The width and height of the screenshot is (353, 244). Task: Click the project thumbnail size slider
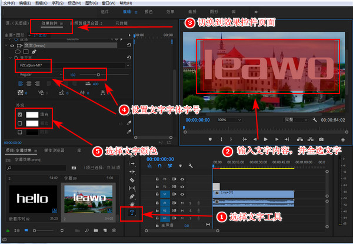[x=44, y=230]
